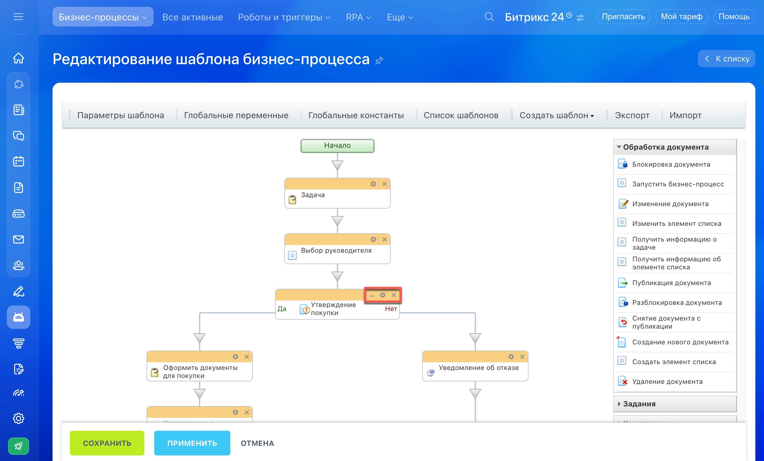Switch to the Все активные tab
The width and height of the screenshot is (764, 461).
[x=193, y=17]
